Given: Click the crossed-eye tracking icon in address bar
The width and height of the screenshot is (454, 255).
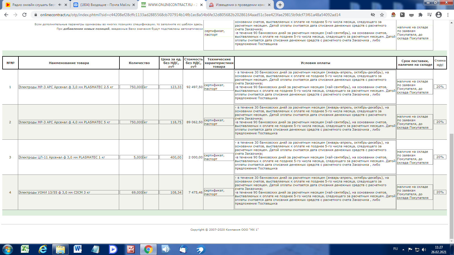Looking at the screenshot, I should click(x=373, y=15).
